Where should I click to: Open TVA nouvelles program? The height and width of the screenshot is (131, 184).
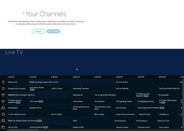coord(169,95)
